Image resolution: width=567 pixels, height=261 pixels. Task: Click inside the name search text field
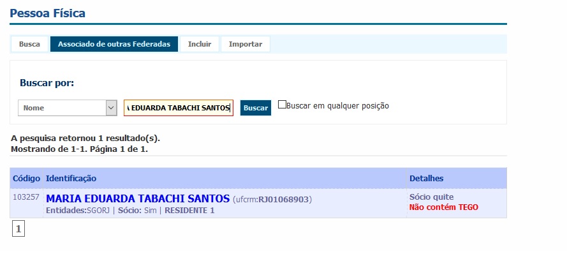(179, 108)
